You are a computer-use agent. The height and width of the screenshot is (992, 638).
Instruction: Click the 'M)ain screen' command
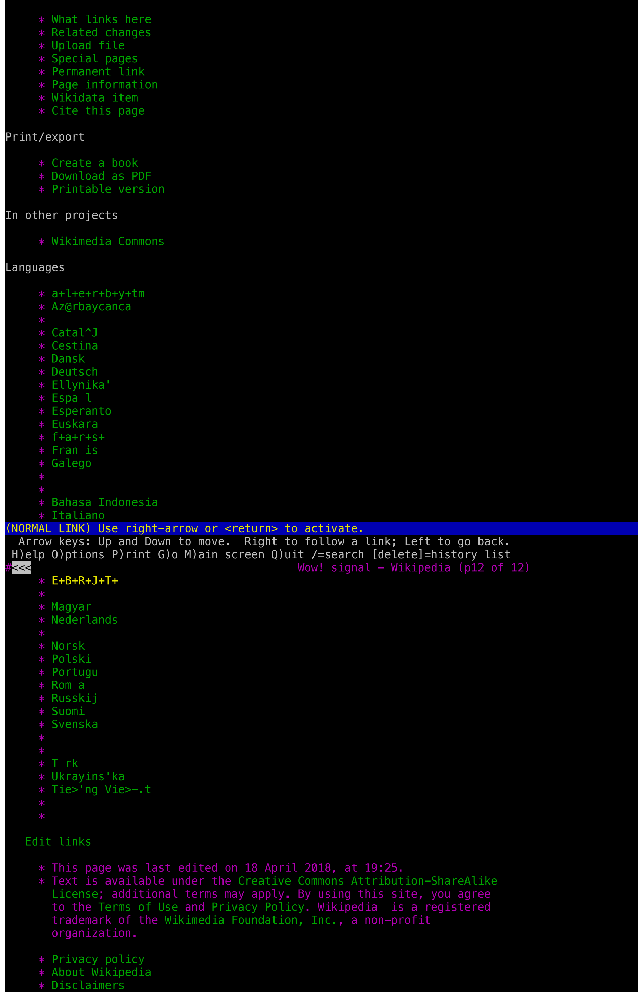(x=225, y=555)
